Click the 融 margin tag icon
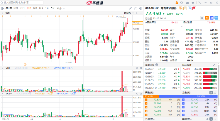 (x=180, y=8)
